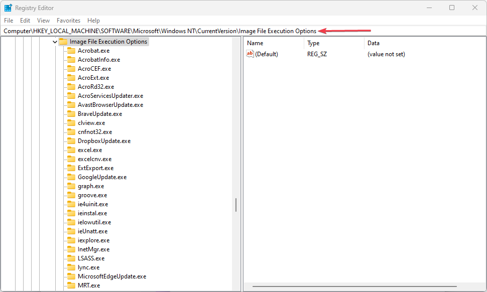Select the InetMgr.exe key
Image resolution: width=487 pixels, height=292 pixels.
pyautogui.click(x=93, y=249)
